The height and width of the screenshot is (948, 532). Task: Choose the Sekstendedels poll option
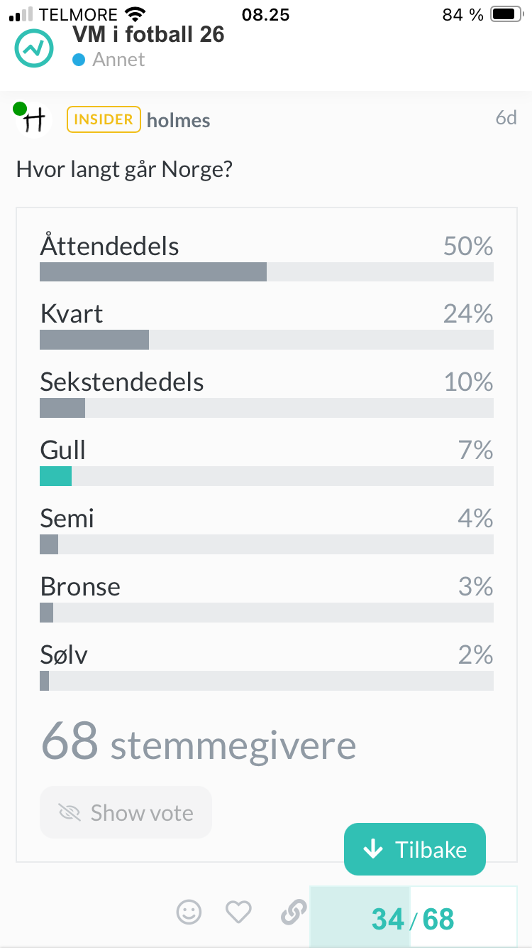click(267, 394)
